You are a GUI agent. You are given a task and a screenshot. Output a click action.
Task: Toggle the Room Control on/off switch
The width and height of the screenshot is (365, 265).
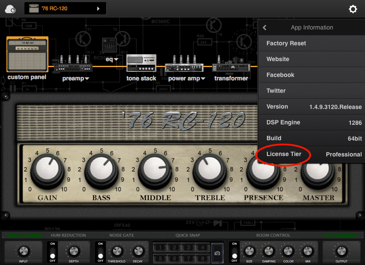(x=234, y=253)
